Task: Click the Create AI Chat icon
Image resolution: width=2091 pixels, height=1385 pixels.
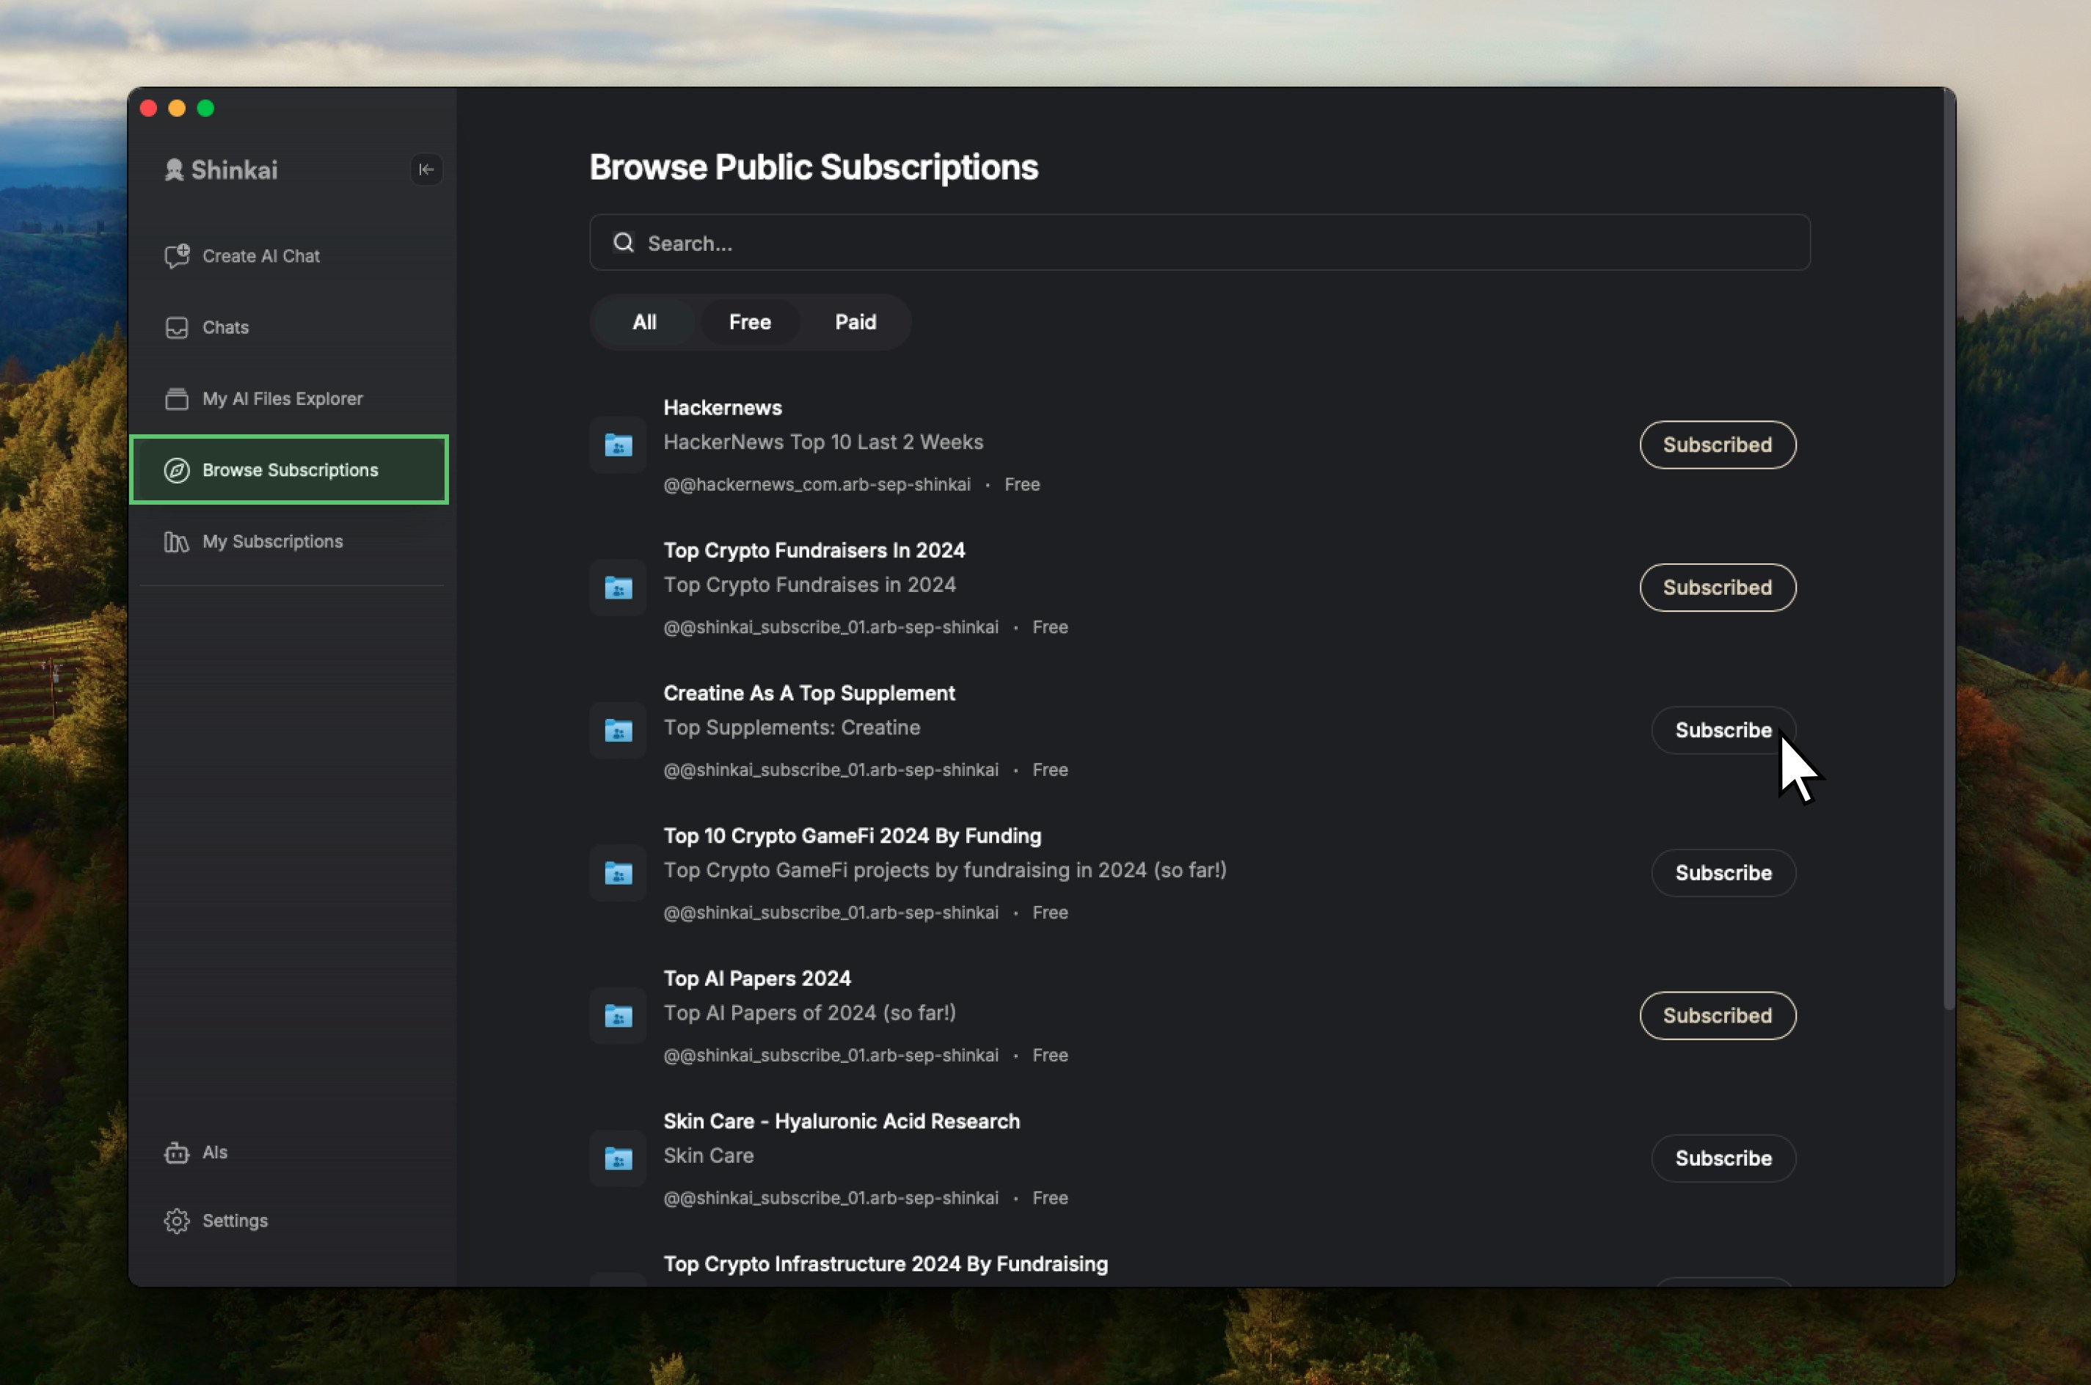Action: click(177, 256)
